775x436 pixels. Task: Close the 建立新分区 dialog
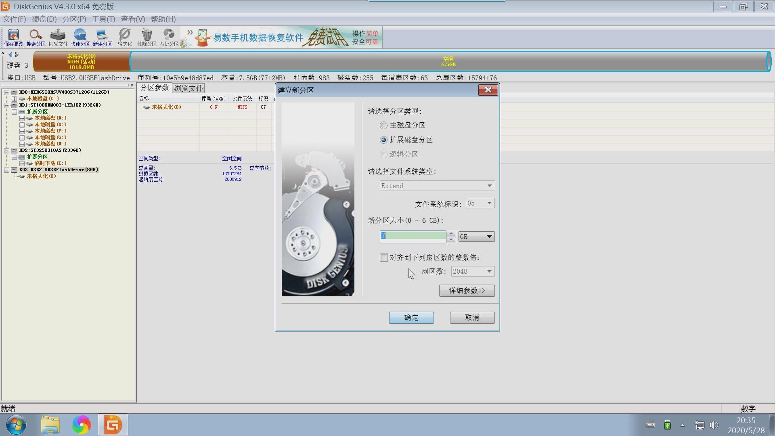click(488, 90)
